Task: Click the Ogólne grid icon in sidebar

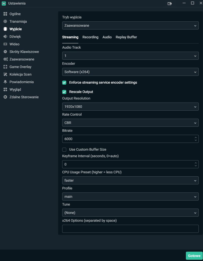Action: pyautogui.click(x=5, y=14)
